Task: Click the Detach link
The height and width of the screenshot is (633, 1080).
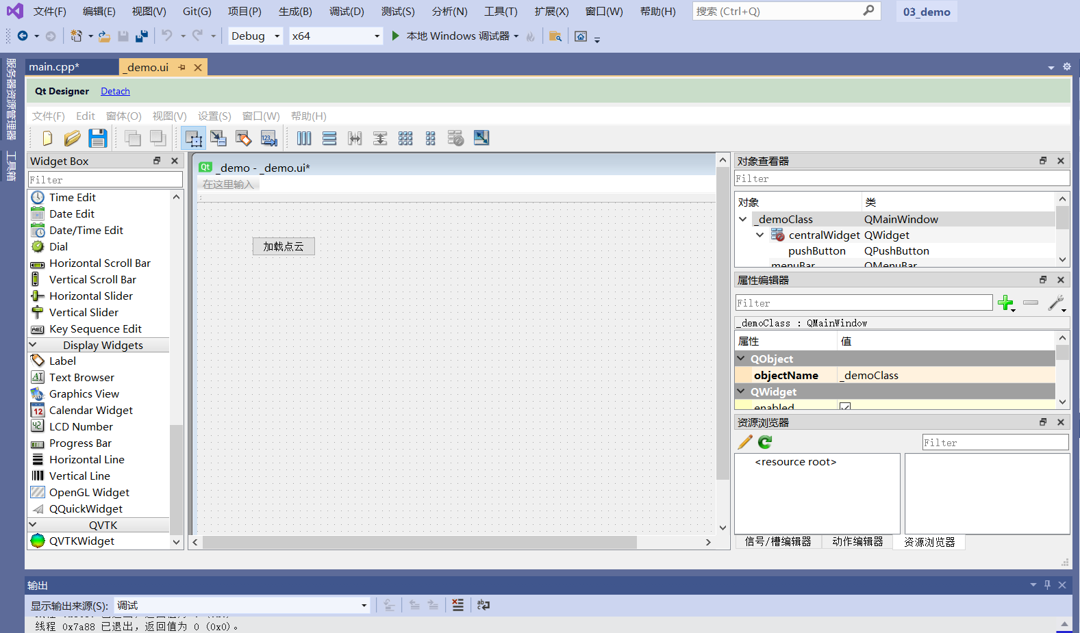Action: [115, 92]
